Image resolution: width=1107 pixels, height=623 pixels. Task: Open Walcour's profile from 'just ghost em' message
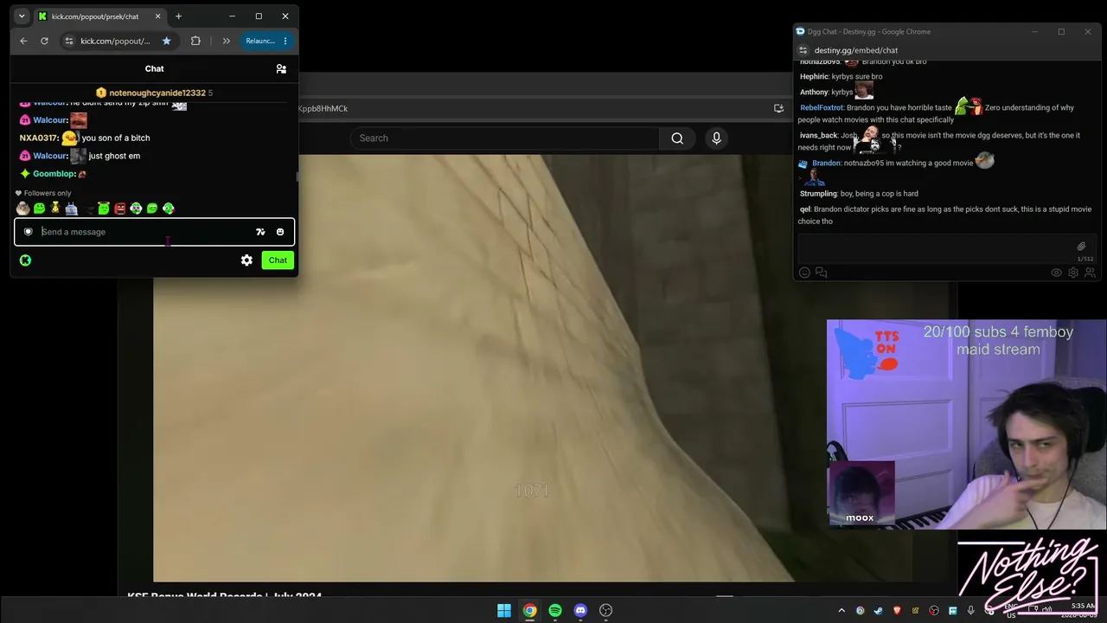[50, 156]
